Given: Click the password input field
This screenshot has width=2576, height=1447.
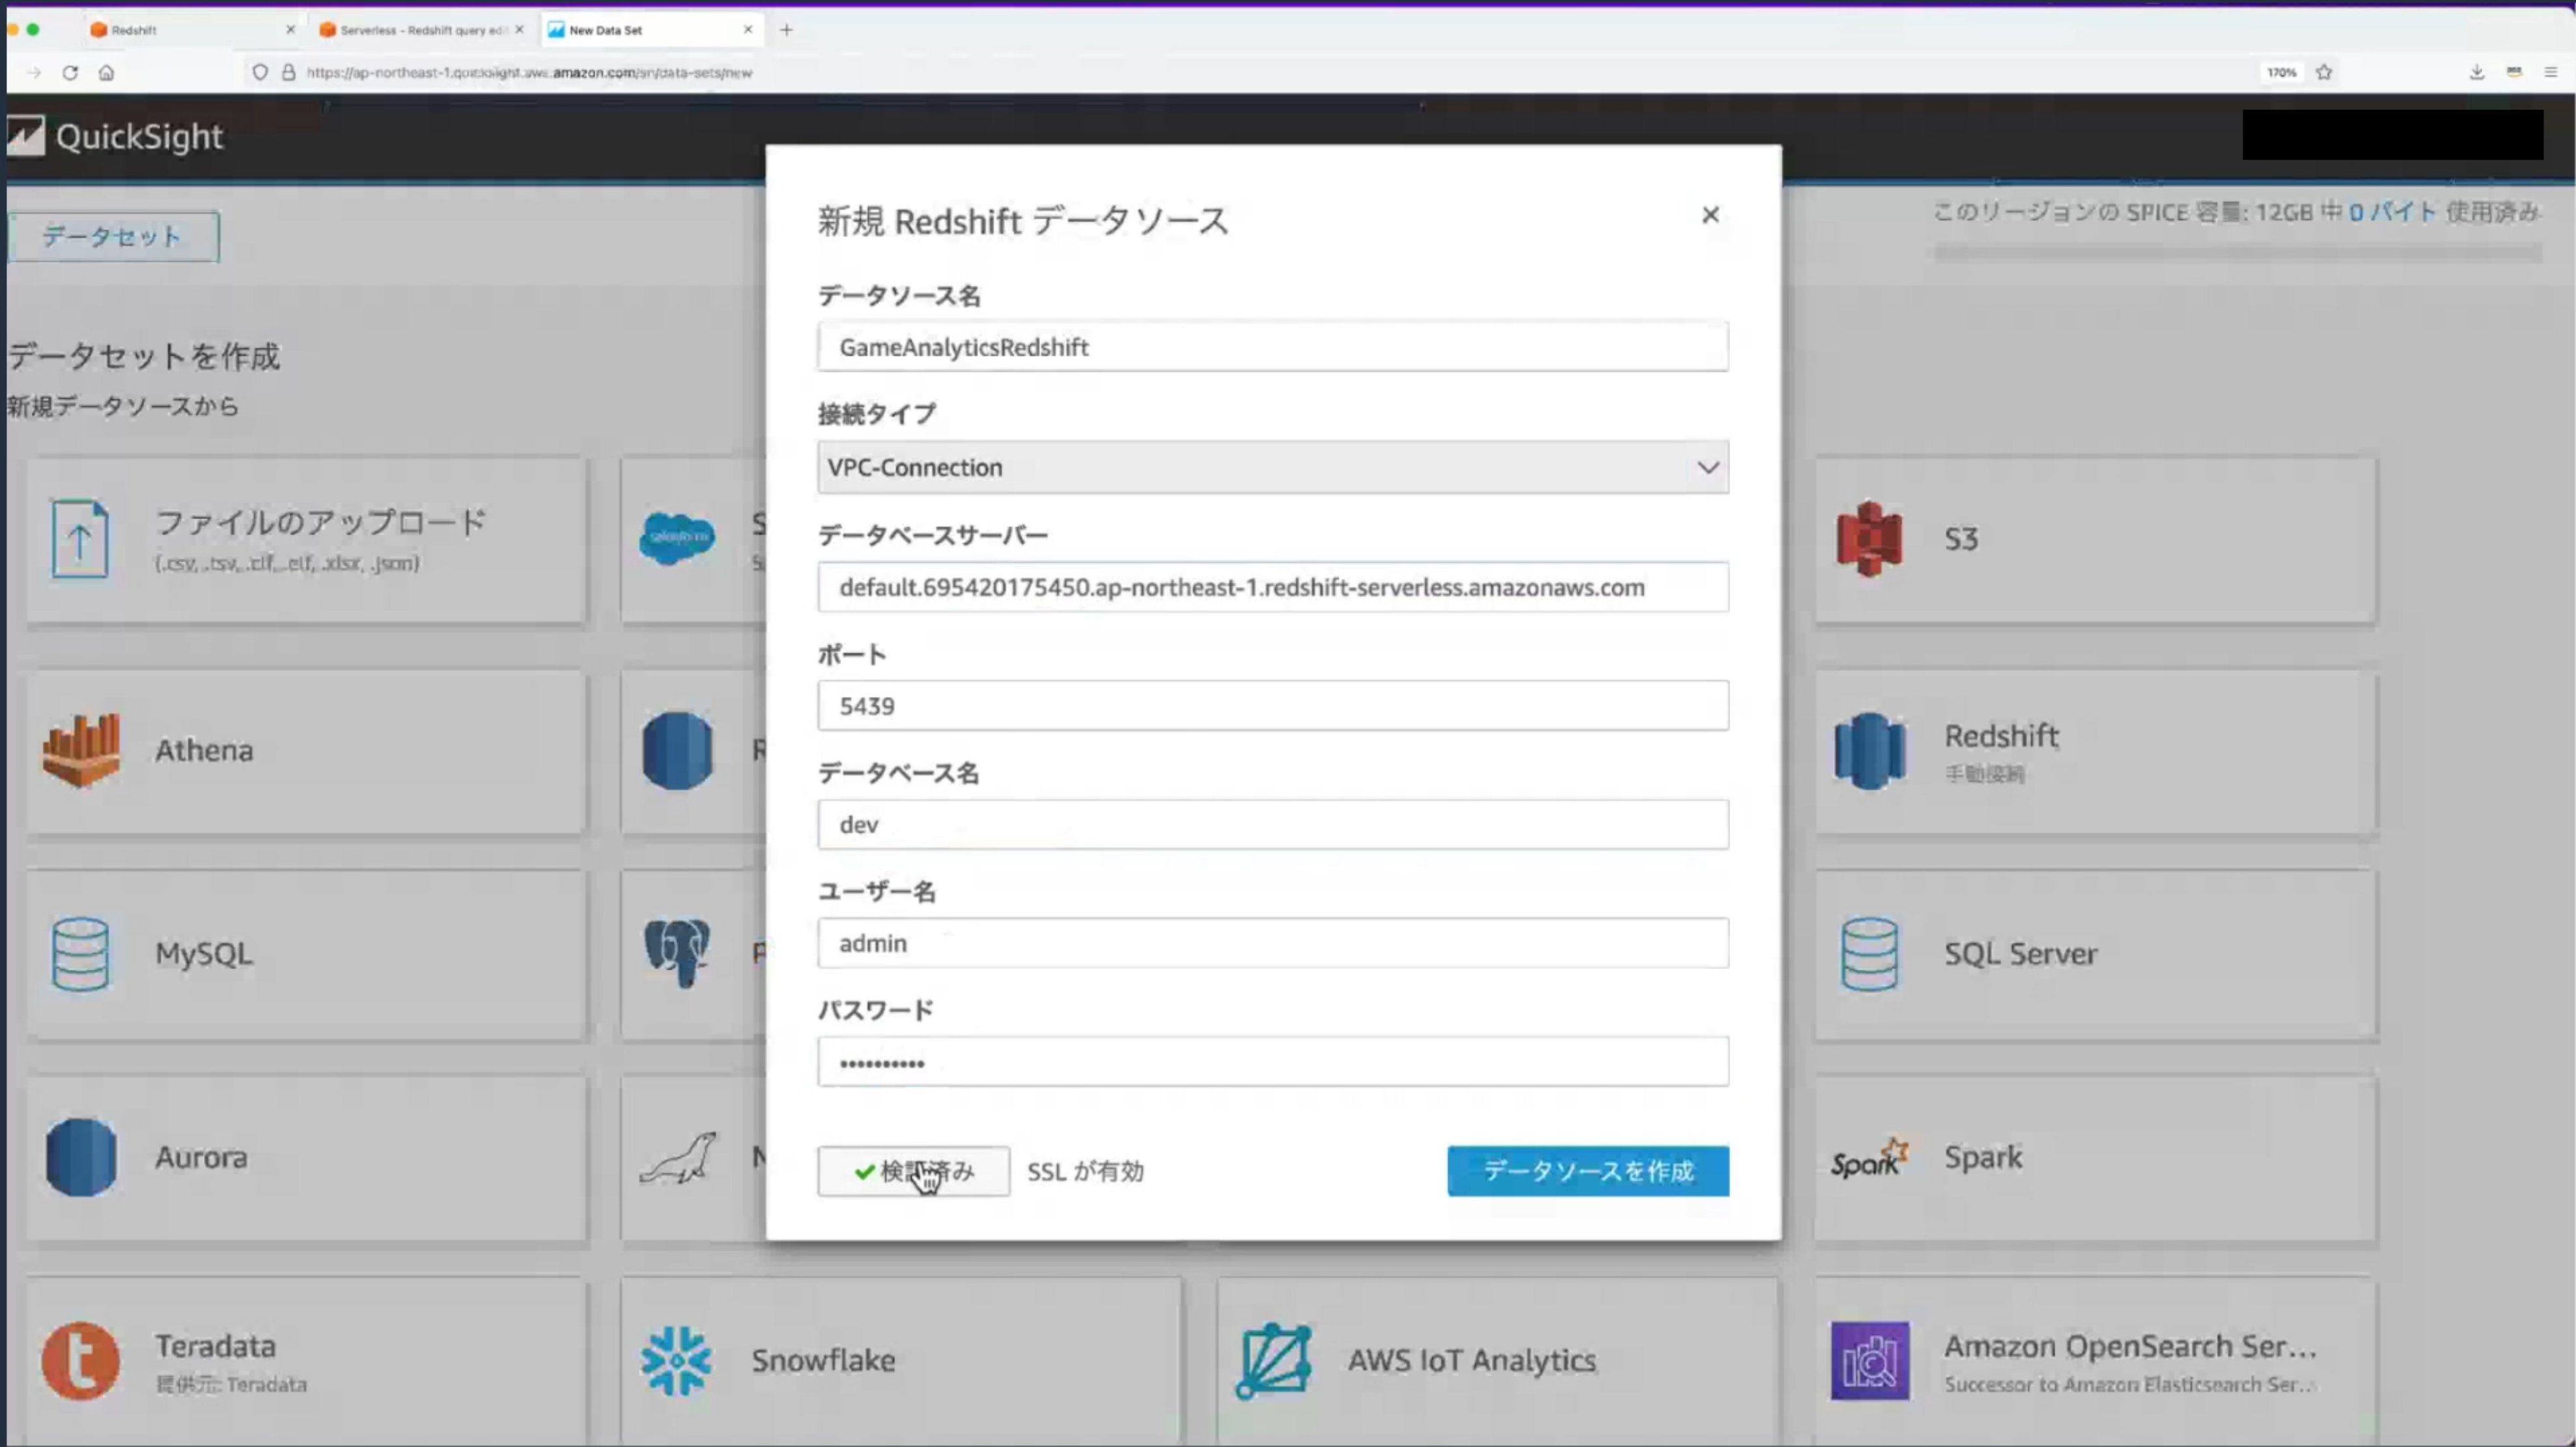Looking at the screenshot, I should tap(1272, 1062).
